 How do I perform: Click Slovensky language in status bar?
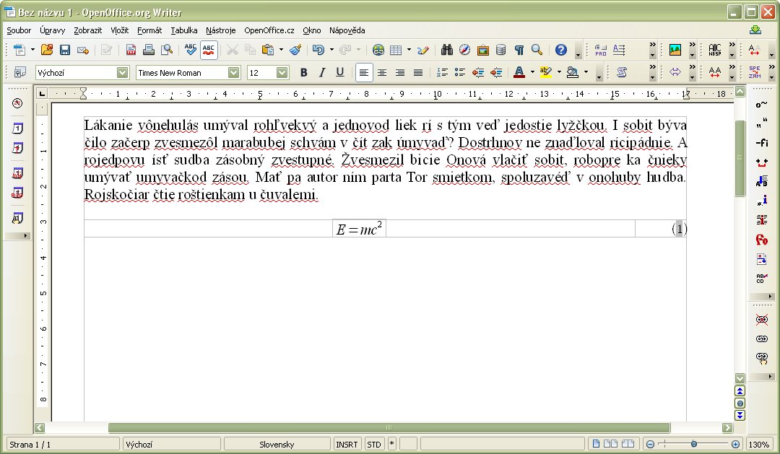(277, 445)
